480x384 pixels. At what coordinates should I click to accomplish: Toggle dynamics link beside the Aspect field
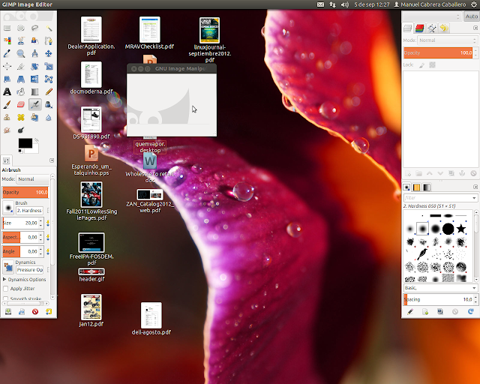[48, 237]
